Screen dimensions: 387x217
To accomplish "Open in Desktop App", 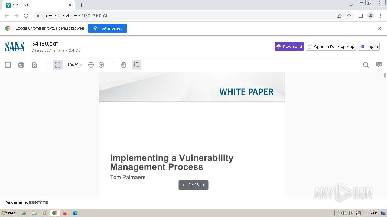I will tap(331, 46).
